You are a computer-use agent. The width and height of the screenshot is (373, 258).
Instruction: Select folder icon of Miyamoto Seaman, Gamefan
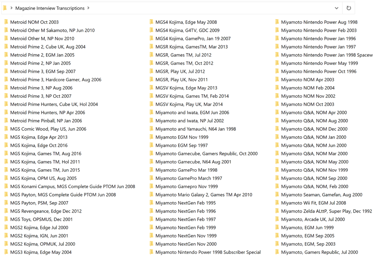277,195
